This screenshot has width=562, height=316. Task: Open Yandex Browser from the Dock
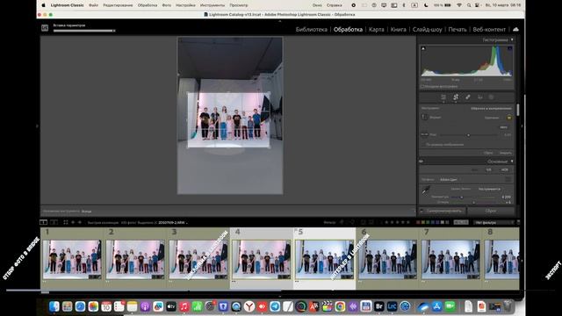coord(249,306)
